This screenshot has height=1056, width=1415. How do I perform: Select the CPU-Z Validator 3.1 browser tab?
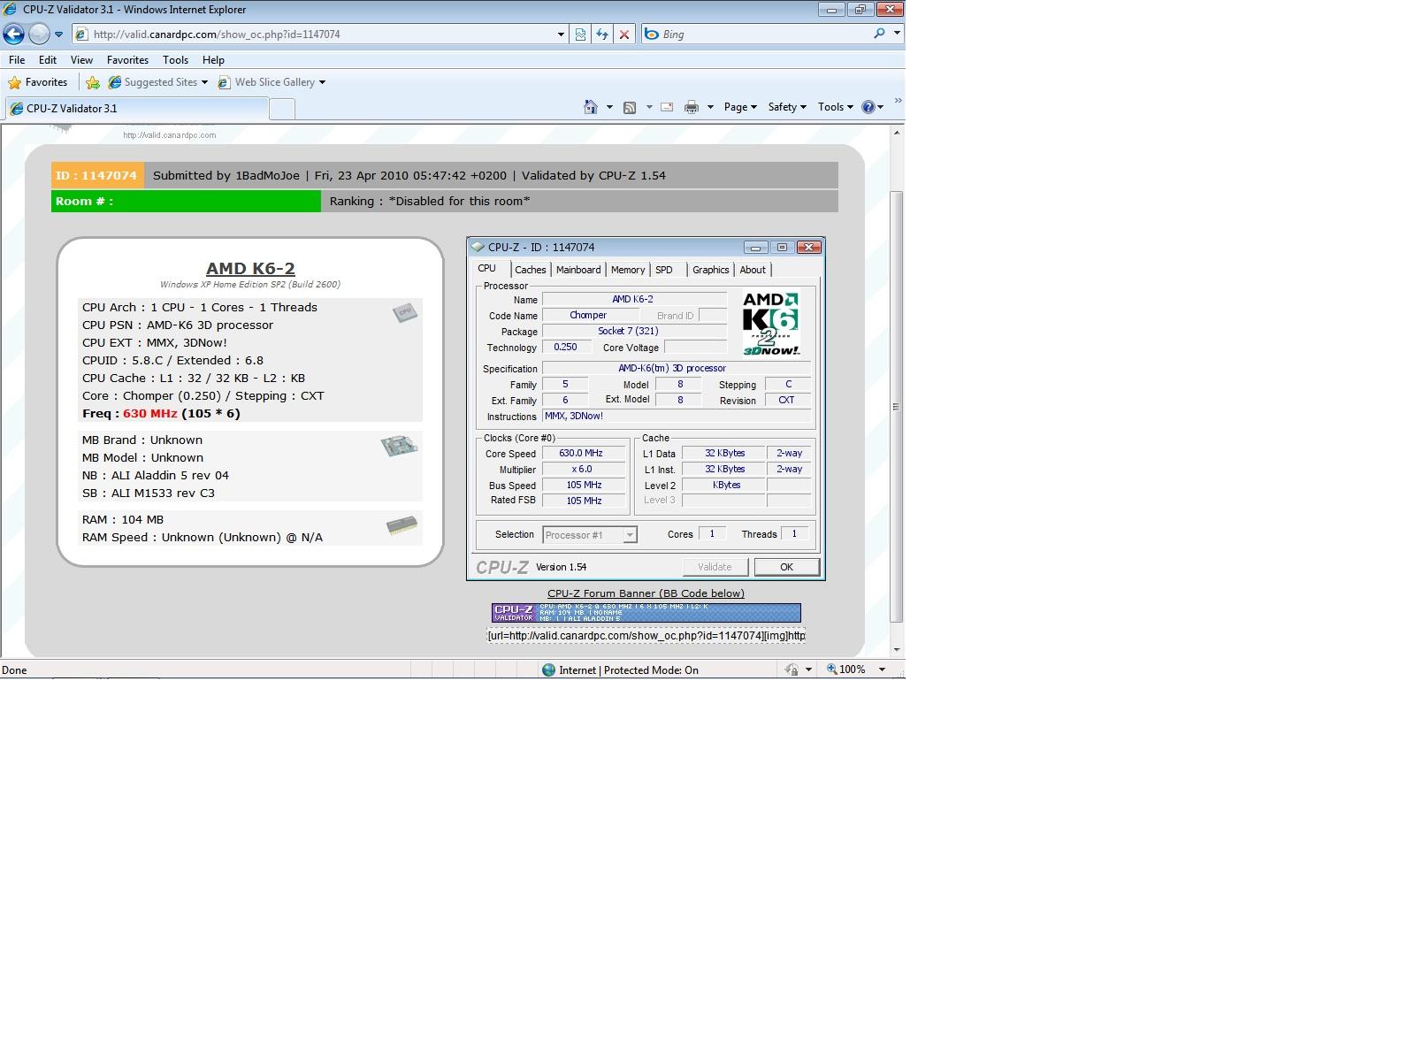[x=136, y=109]
